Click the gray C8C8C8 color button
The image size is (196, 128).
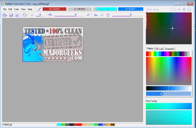click(80, 9)
